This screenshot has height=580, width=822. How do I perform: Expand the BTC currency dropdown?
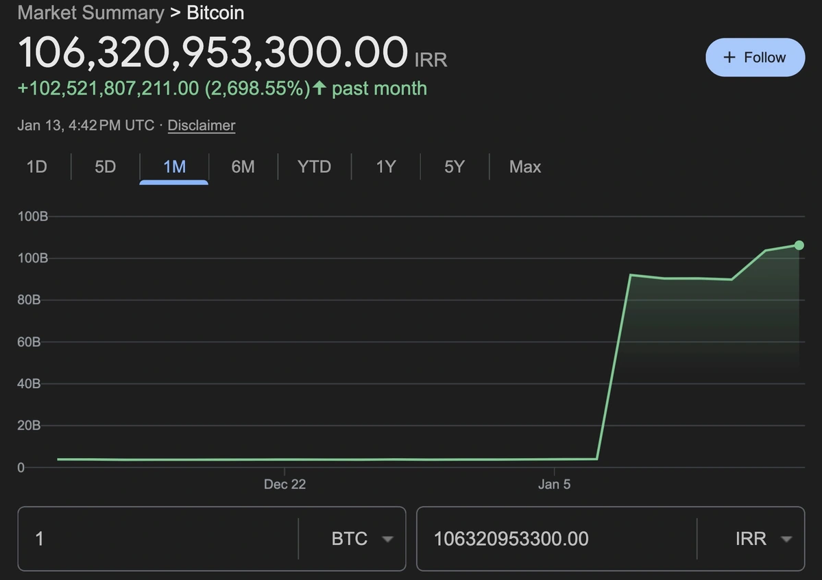click(362, 539)
